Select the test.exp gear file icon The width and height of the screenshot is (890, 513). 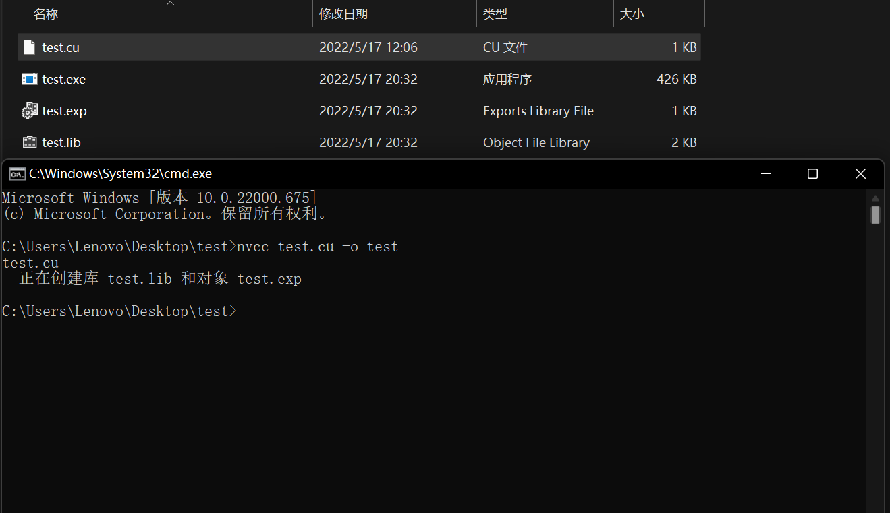(29, 111)
